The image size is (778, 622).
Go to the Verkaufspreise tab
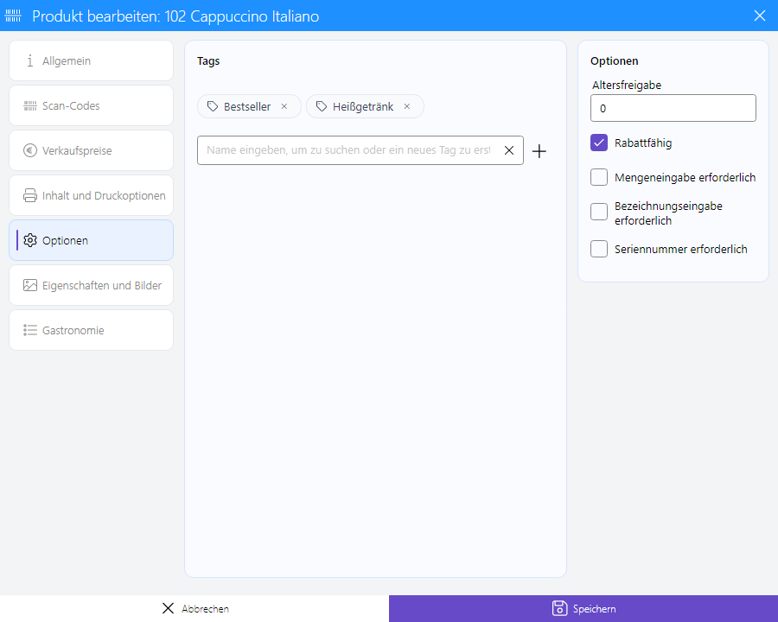[92, 150]
